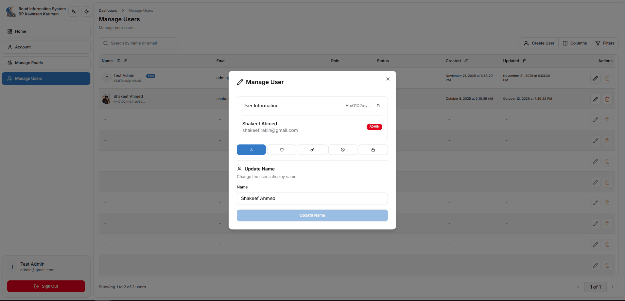625x301 pixels.
Task: Click Create User to add a new user
Action: [x=539, y=43]
